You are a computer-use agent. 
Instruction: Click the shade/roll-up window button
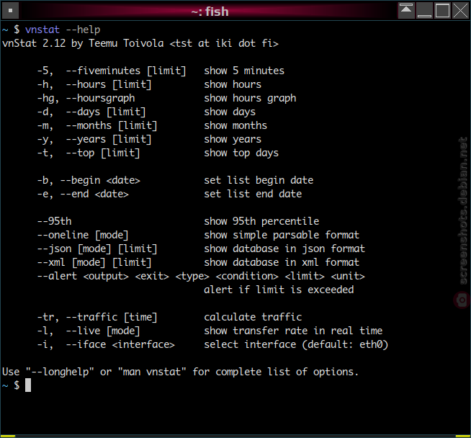[406, 11]
